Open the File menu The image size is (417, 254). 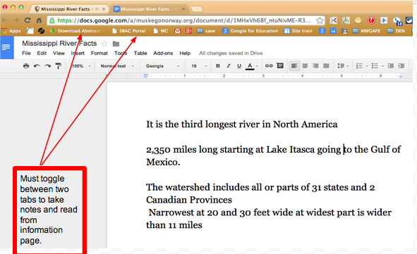[26, 53]
